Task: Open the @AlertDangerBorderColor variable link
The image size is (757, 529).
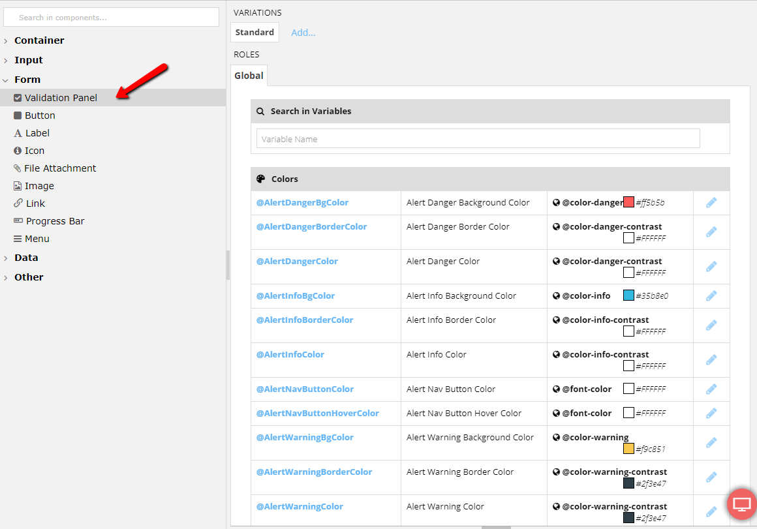Action: [311, 227]
